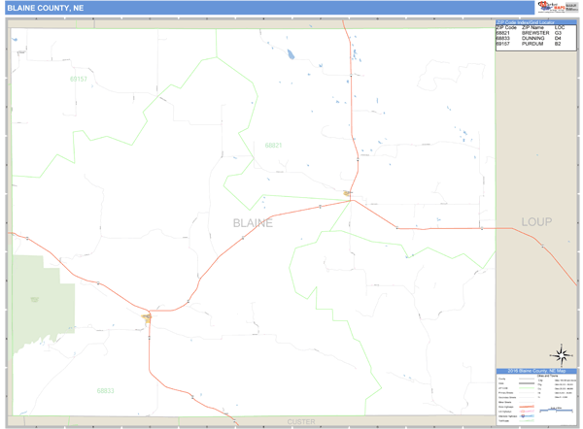The height and width of the screenshot is (429, 583).
Task: Click the Brewster town marker
Action: 348,195
